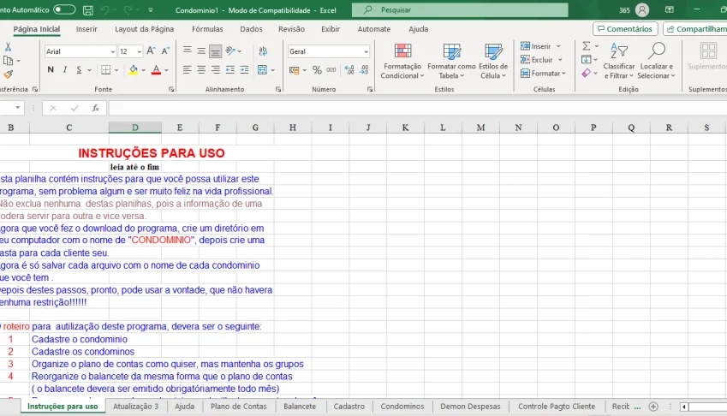Click the Increase Decimal icon
The height and width of the screenshot is (416, 727).
[349, 70]
